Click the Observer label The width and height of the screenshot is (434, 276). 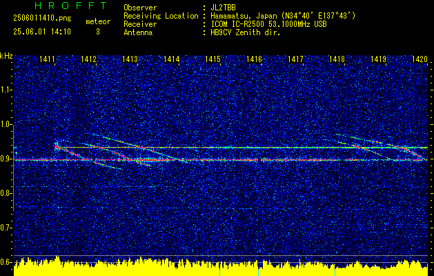click(140, 8)
